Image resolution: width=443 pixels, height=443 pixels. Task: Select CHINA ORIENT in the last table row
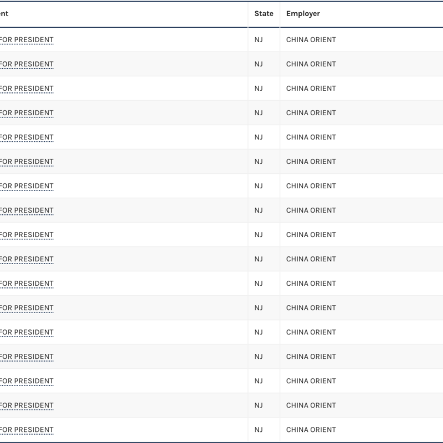(311, 430)
